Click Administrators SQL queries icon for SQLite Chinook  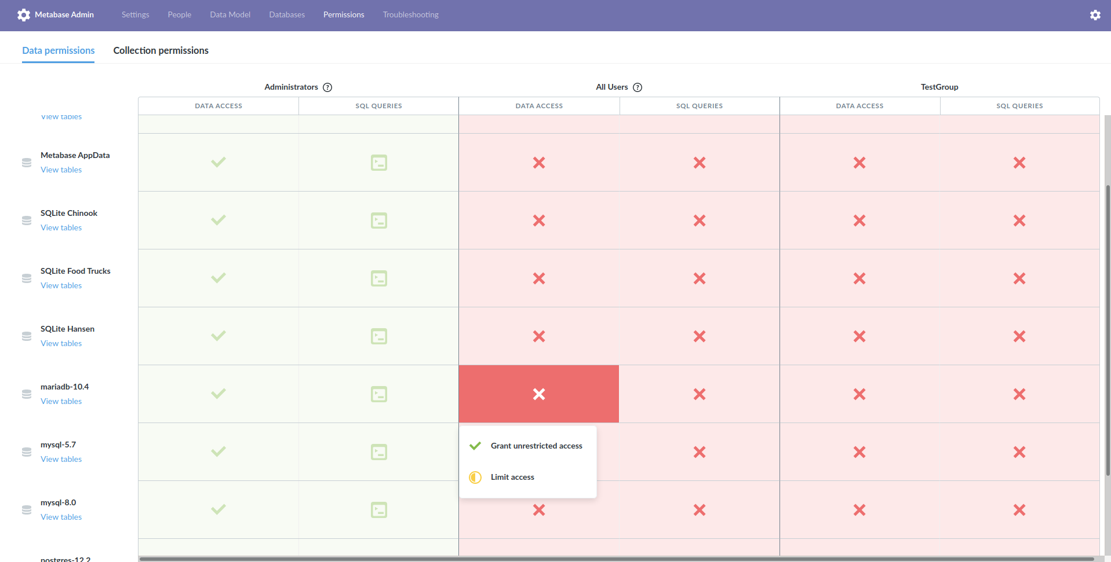point(379,221)
